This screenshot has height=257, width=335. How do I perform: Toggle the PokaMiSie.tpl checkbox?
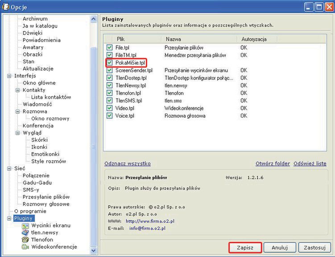(x=109, y=63)
